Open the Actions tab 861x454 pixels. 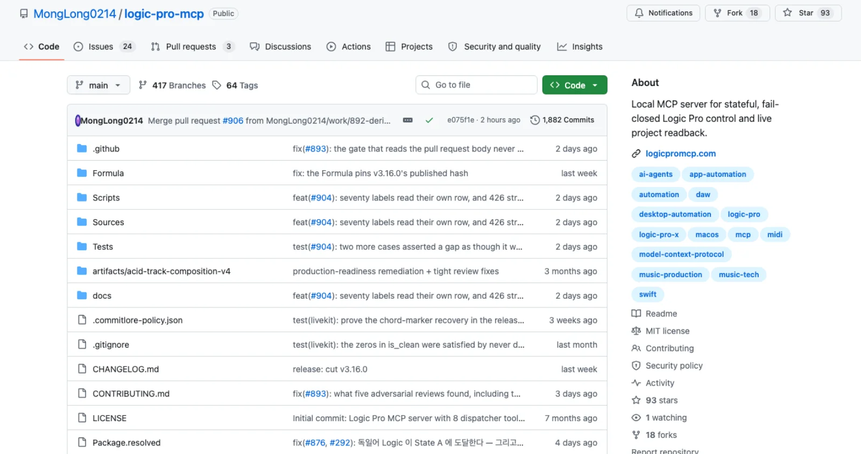349,47
